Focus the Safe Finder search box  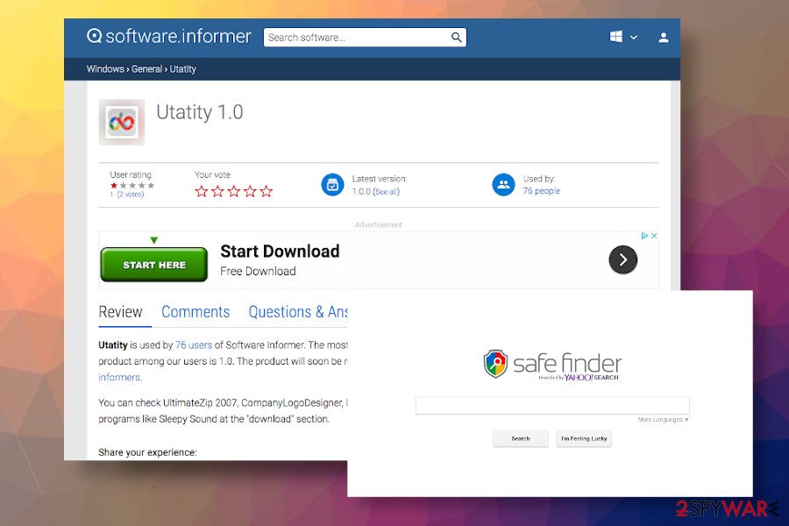click(552, 405)
